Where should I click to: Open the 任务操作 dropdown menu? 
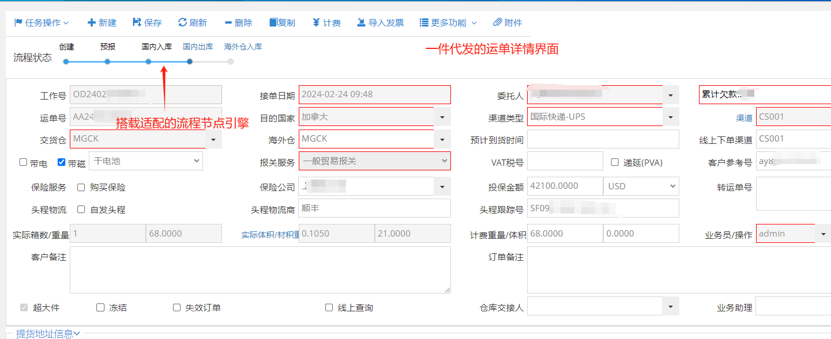click(x=42, y=23)
